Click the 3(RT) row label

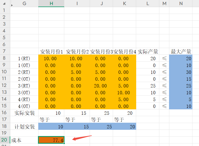point(24,85)
